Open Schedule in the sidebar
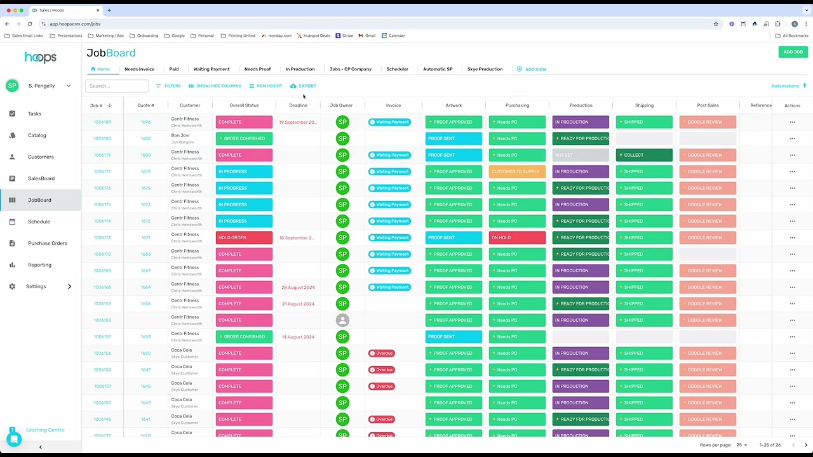The width and height of the screenshot is (813, 457). click(x=39, y=222)
